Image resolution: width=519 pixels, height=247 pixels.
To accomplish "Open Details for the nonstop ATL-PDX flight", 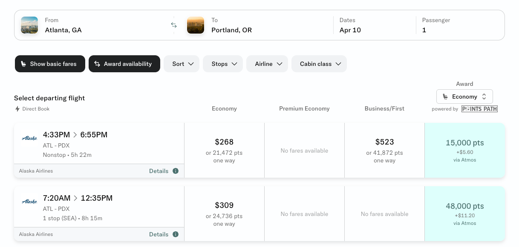I will pyautogui.click(x=159, y=171).
